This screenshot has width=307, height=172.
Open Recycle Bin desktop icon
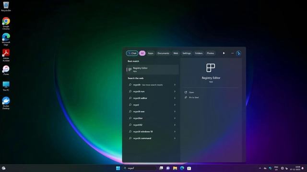click(x=6, y=6)
